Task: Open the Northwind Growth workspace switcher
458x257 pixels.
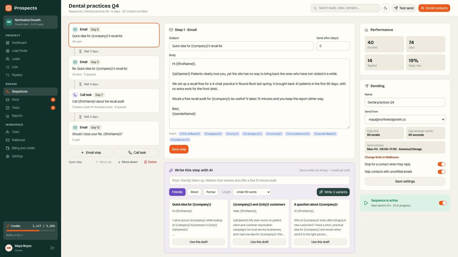Action: (x=30, y=22)
